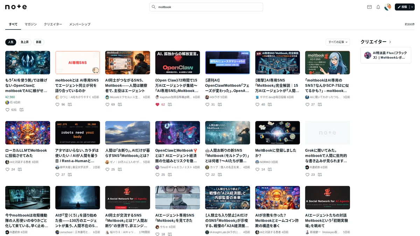Bookmark the article with 40 likes
Screen dimensions: 420x236
[x=270, y=105]
